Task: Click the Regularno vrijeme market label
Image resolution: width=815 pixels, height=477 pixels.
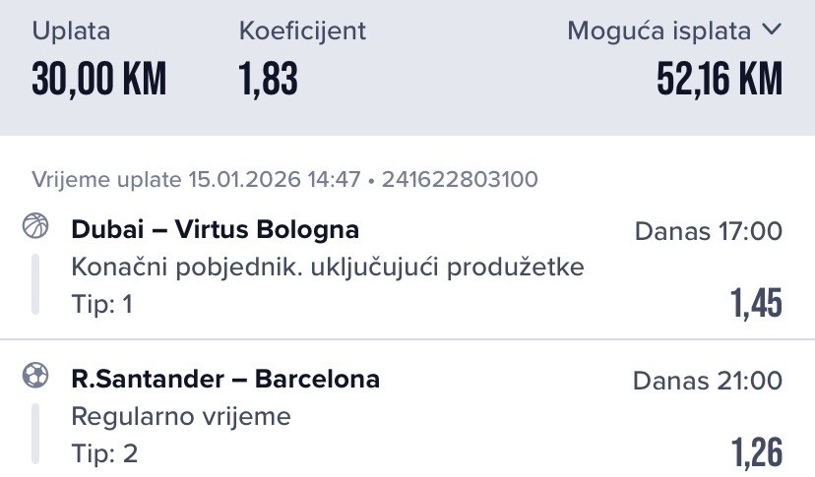Action: point(181,416)
